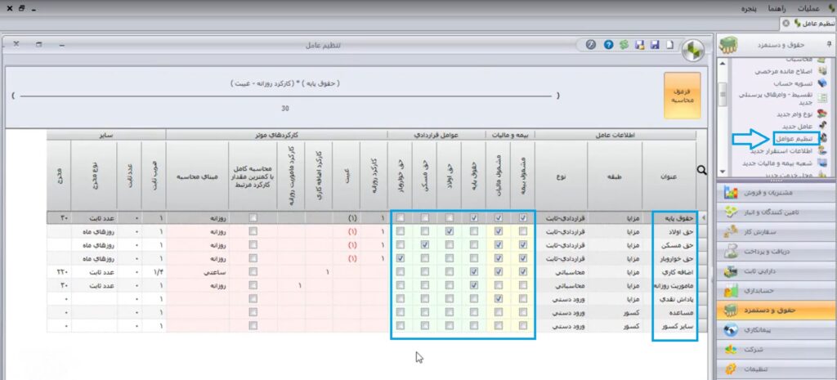The height and width of the screenshot is (380, 837).
Task: Toggle حق خواربار checkbox in حق خواربار row
Action: [x=401, y=258]
